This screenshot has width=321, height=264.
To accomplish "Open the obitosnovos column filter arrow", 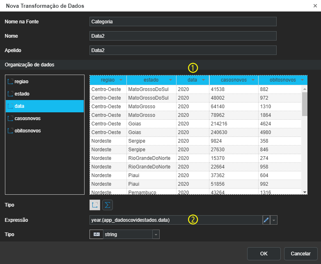I will pyautogui.click(x=303, y=80).
